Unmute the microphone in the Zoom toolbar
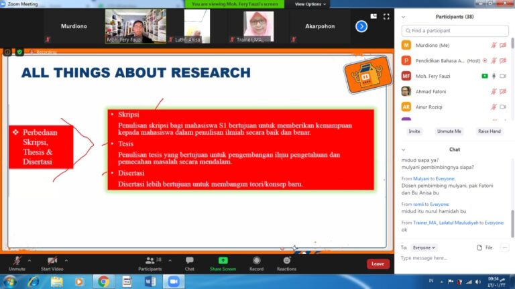This screenshot has height=289, width=515. click(17, 264)
